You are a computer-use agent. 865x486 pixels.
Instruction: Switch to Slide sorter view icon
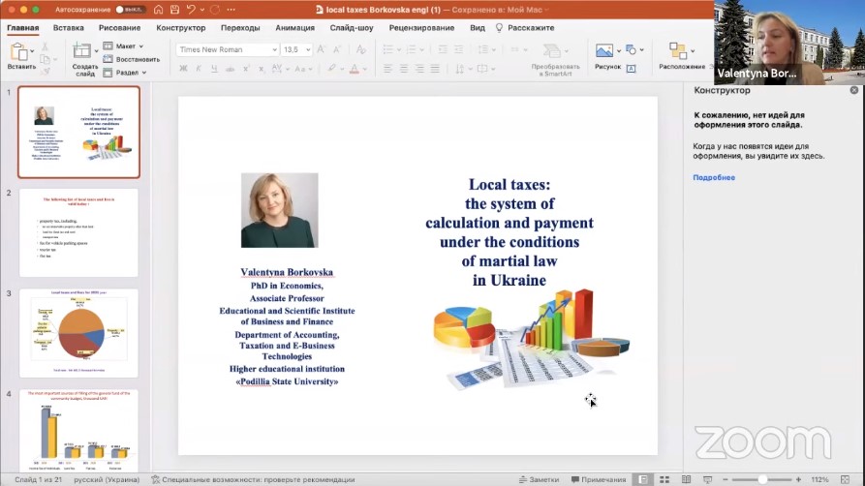click(664, 479)
